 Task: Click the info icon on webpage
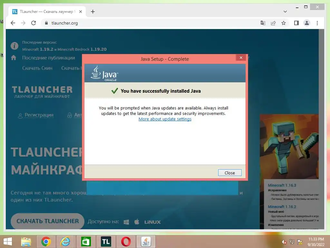(15, 46)
